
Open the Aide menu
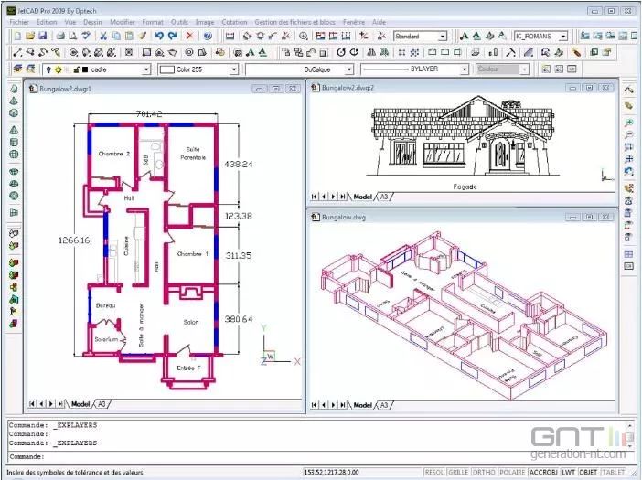tap(379, 22)
